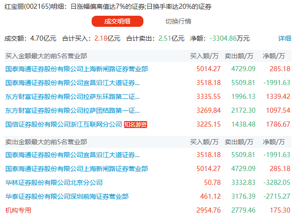Click 卖出额/万 column header in sell table

(239, 142)
